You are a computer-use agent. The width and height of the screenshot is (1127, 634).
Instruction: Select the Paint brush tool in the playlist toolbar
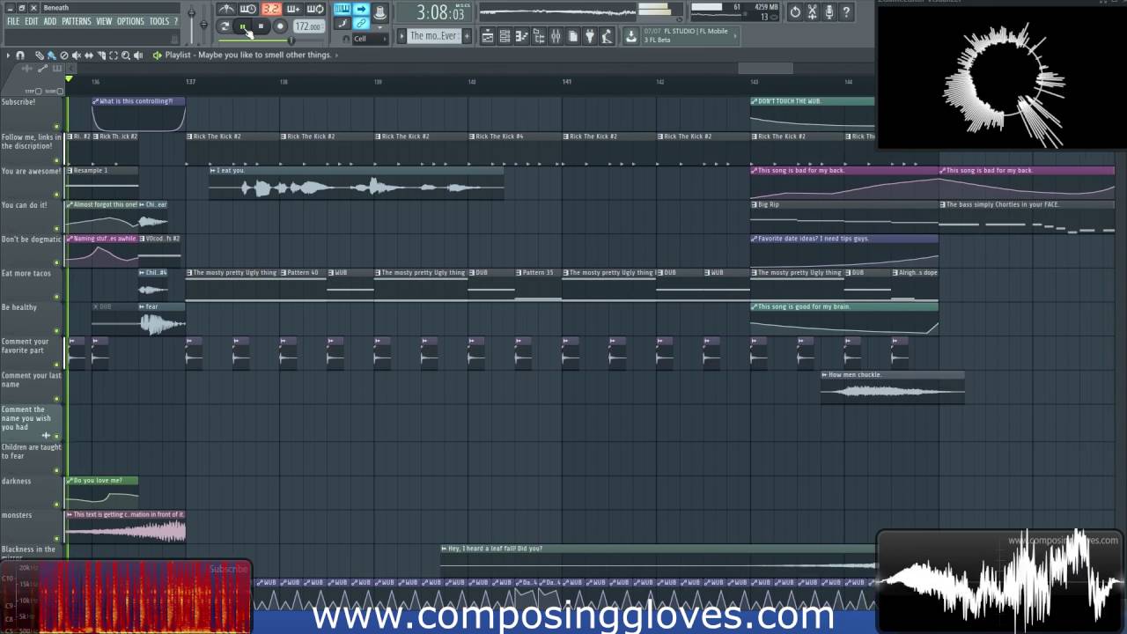tap(51, 55)
